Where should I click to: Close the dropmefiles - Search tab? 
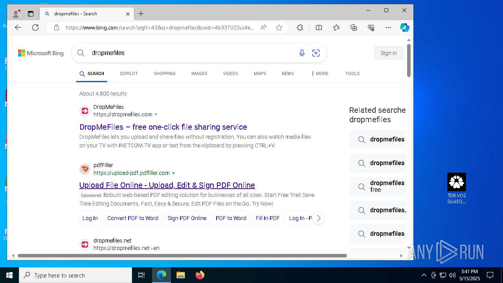[x=128, y=14]
